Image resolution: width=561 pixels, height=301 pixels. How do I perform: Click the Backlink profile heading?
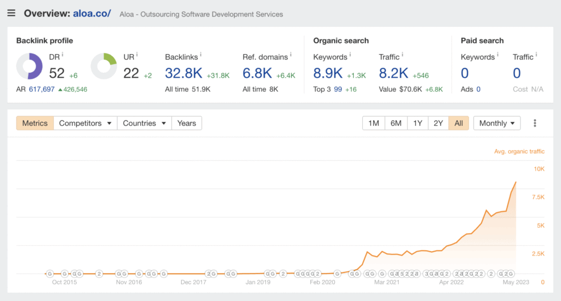[45, 40]
